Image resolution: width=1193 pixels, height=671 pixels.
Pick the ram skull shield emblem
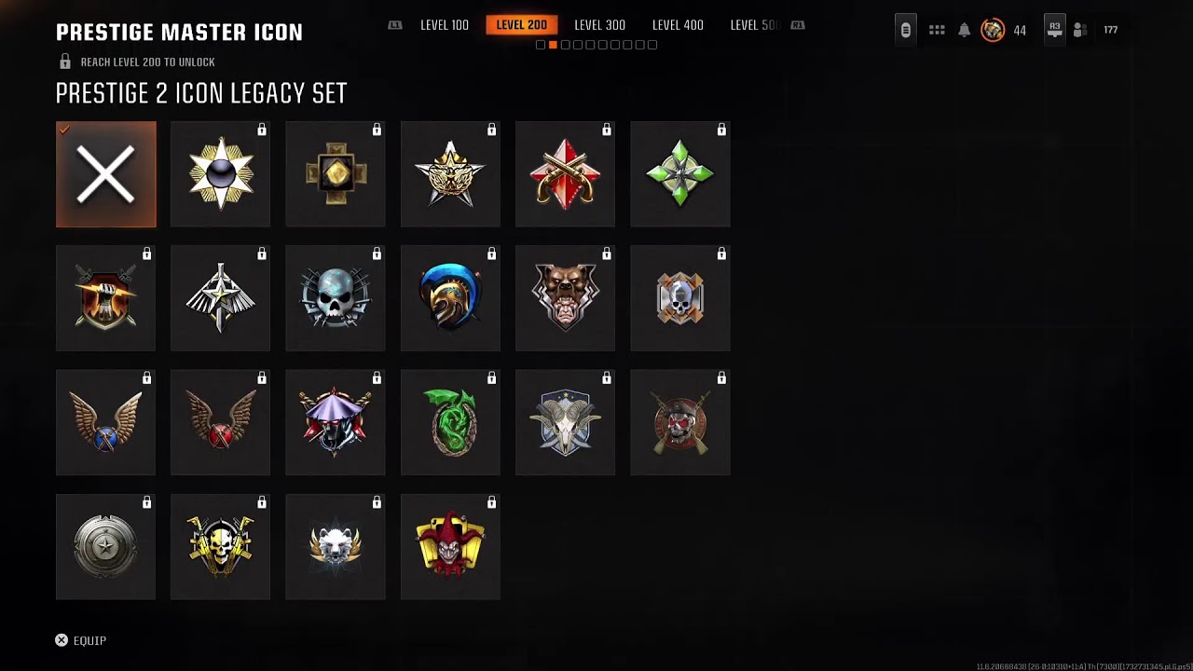pyautogui.click(x=566, y=422)
